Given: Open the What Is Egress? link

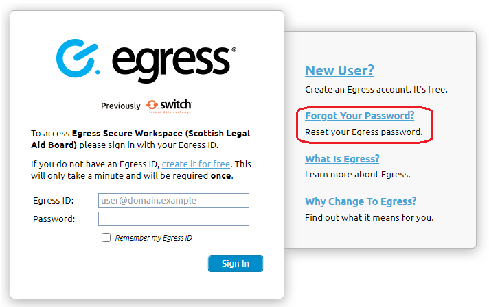Looking at the screenshot, I should [342, 159].
